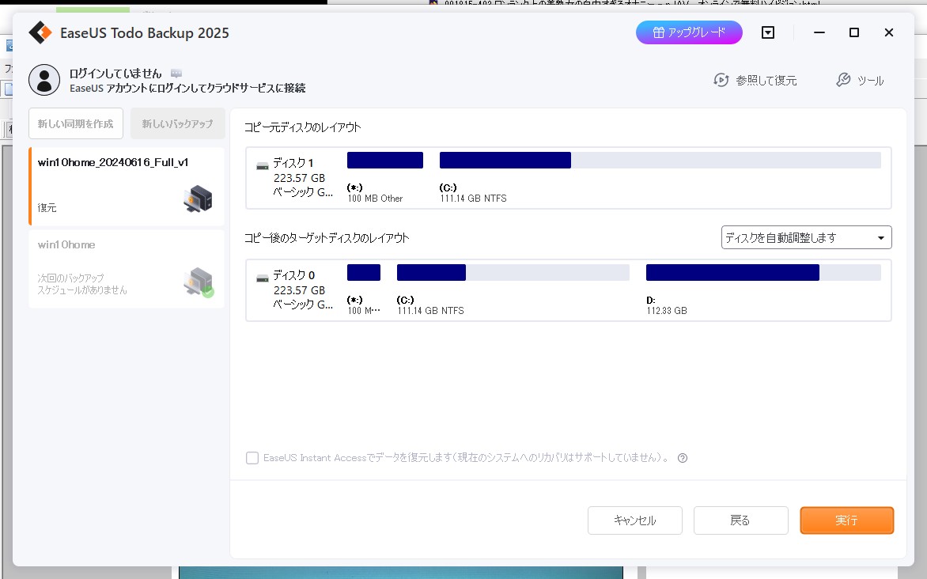The height and width of the screenshot is (579, 927).
Task: Select the D: 112.33 GB partition bar
Action: coord(763,273)
